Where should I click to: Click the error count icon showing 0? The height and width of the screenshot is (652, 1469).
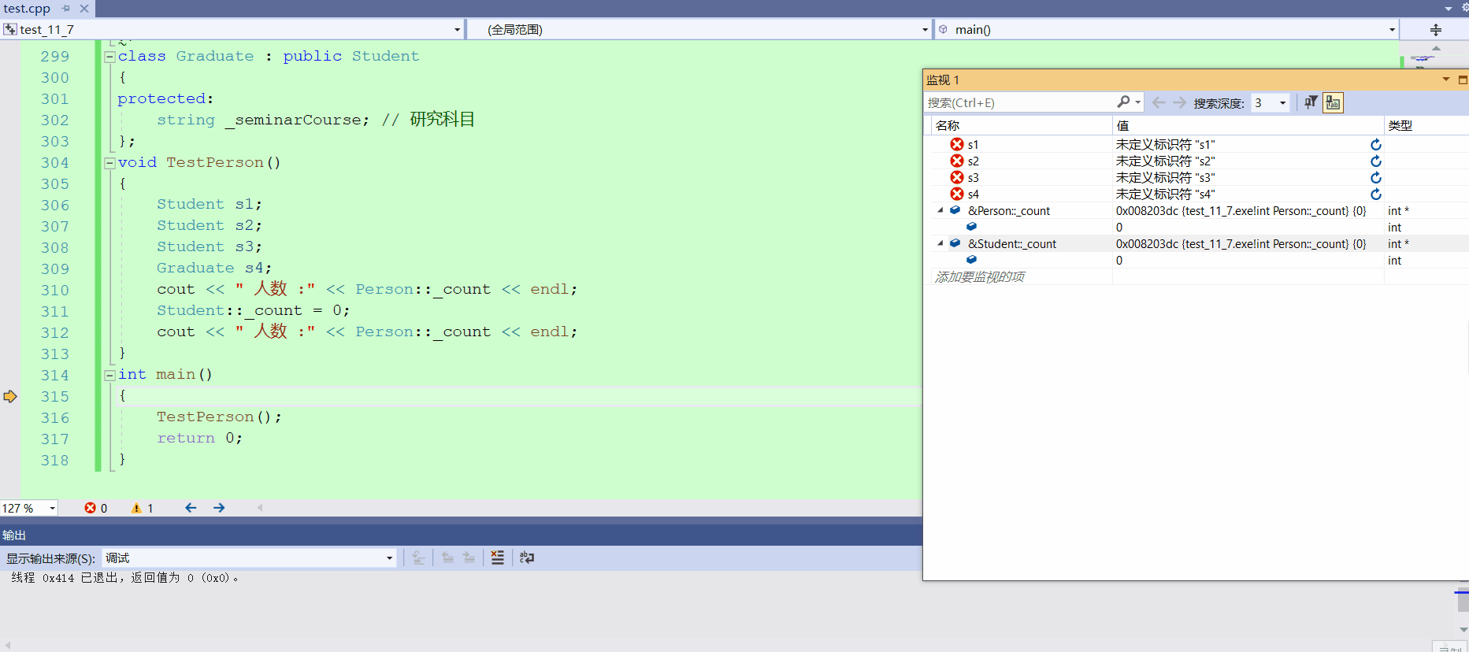pos(91,508)
